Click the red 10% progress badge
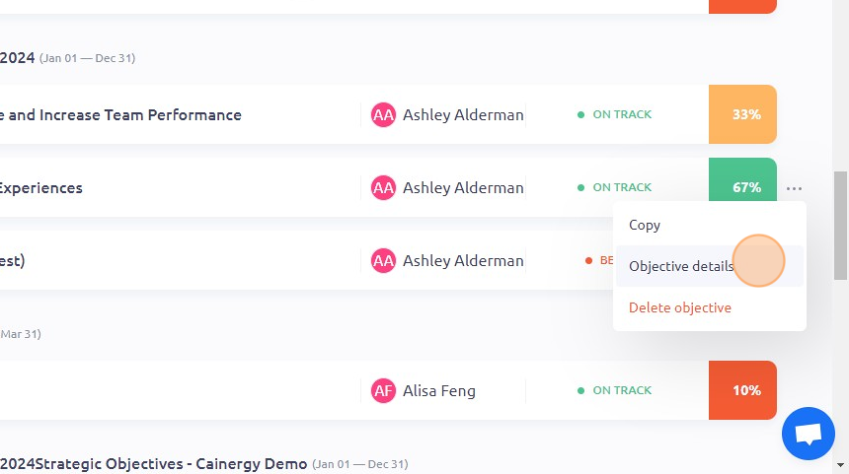The width and height of the screenshot is (849, 474). (x=742, y=390)
